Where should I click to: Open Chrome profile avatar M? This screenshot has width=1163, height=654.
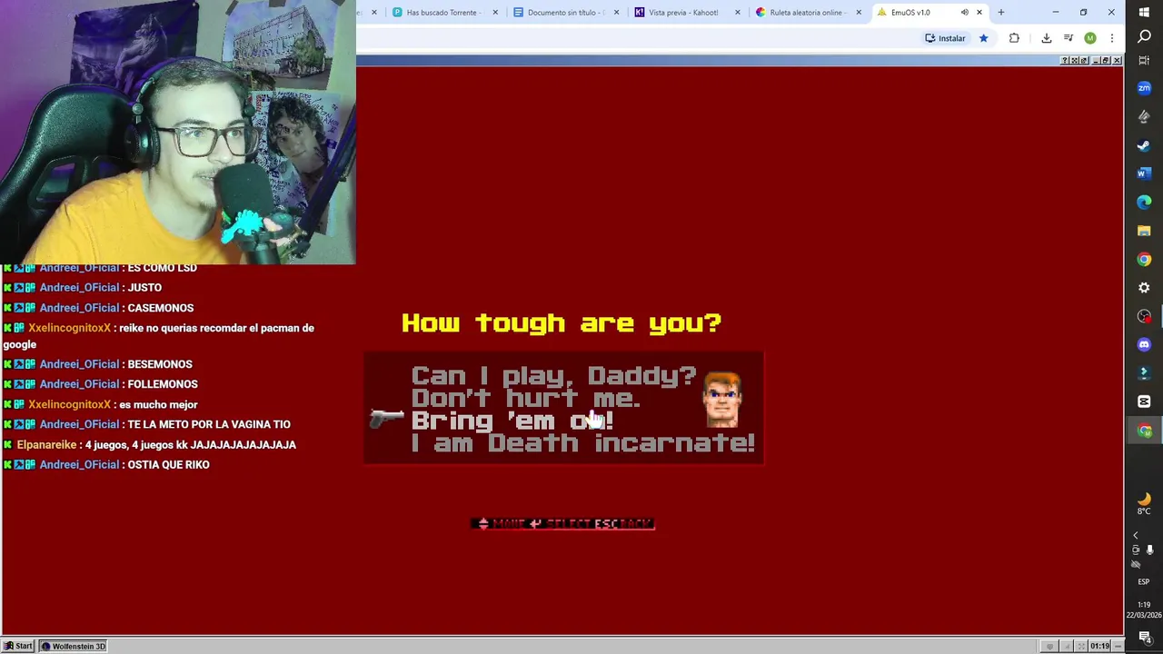click(x=1089, y=38)
